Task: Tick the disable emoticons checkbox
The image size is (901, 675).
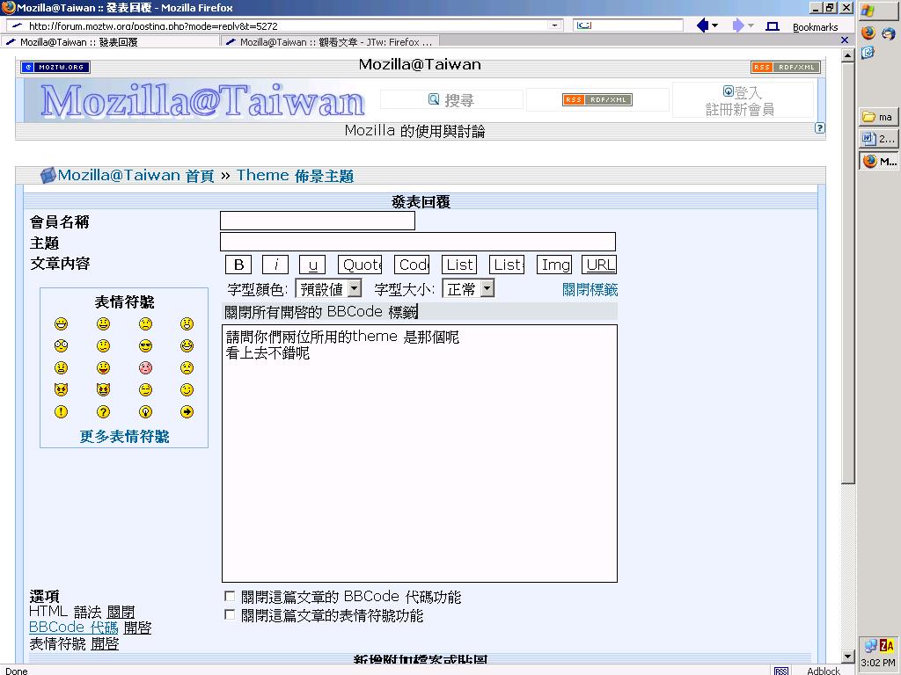Action: pos(230,614)
